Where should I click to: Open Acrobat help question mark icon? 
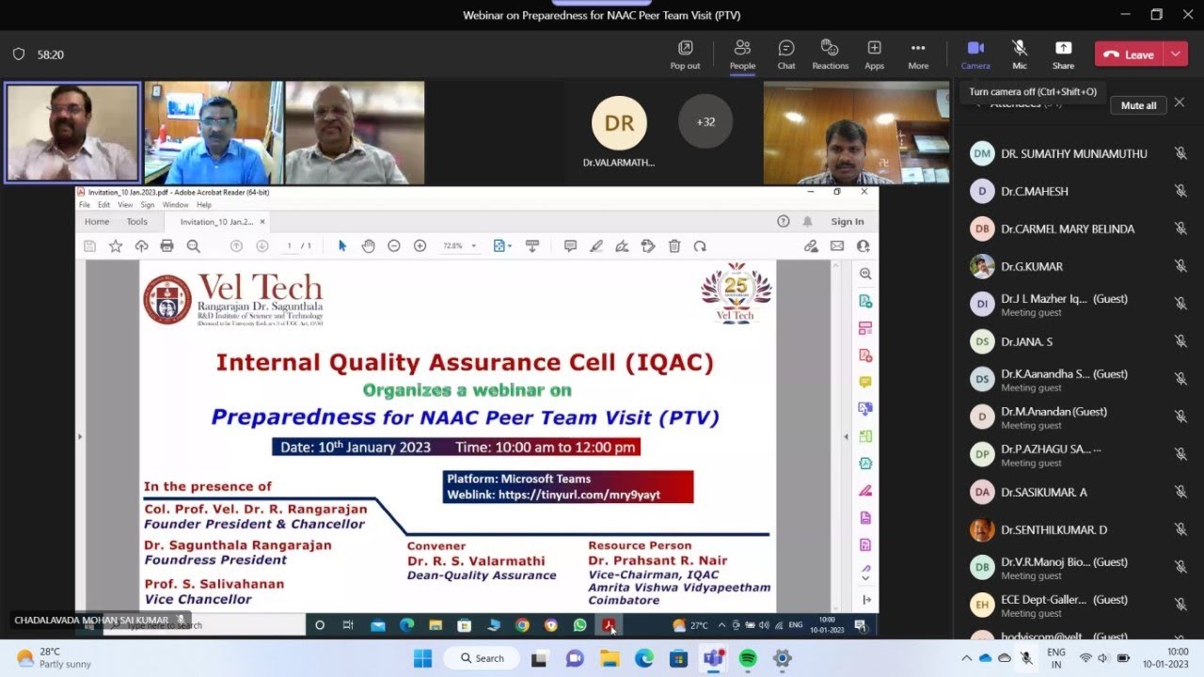784,222
